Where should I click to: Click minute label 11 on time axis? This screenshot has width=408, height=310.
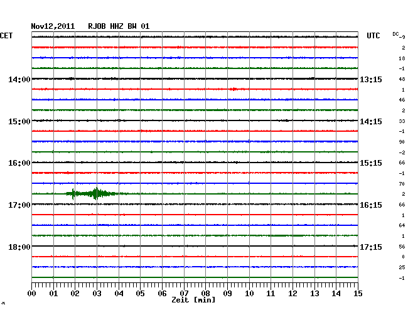[271, 294]
